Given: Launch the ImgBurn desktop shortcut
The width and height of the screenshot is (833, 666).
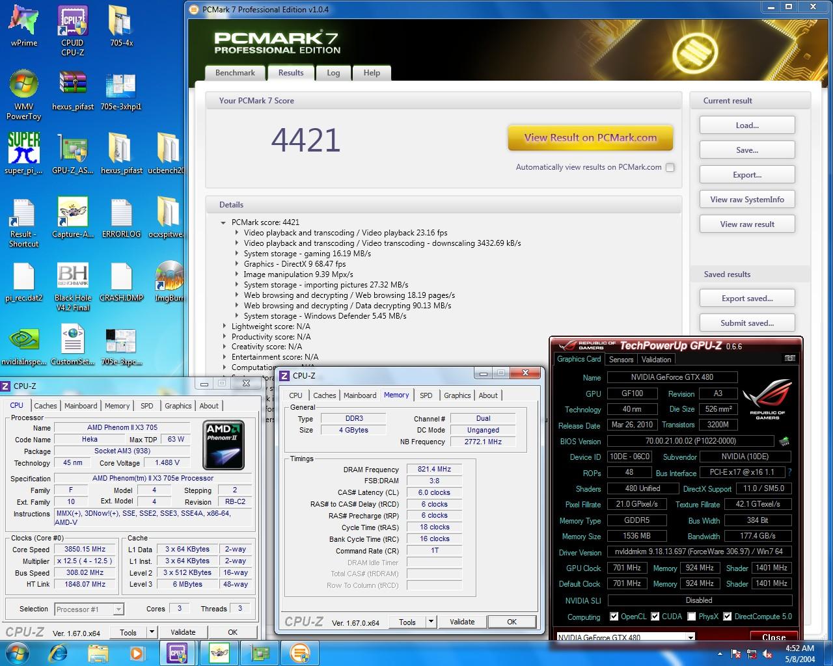Looking at the screenshot, I should (169, 282).
